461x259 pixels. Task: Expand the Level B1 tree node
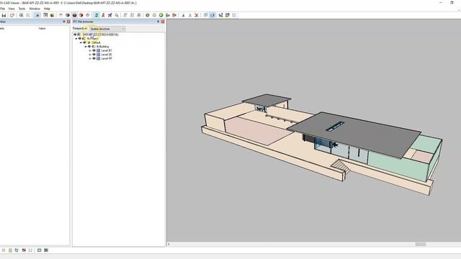point(90,50)
